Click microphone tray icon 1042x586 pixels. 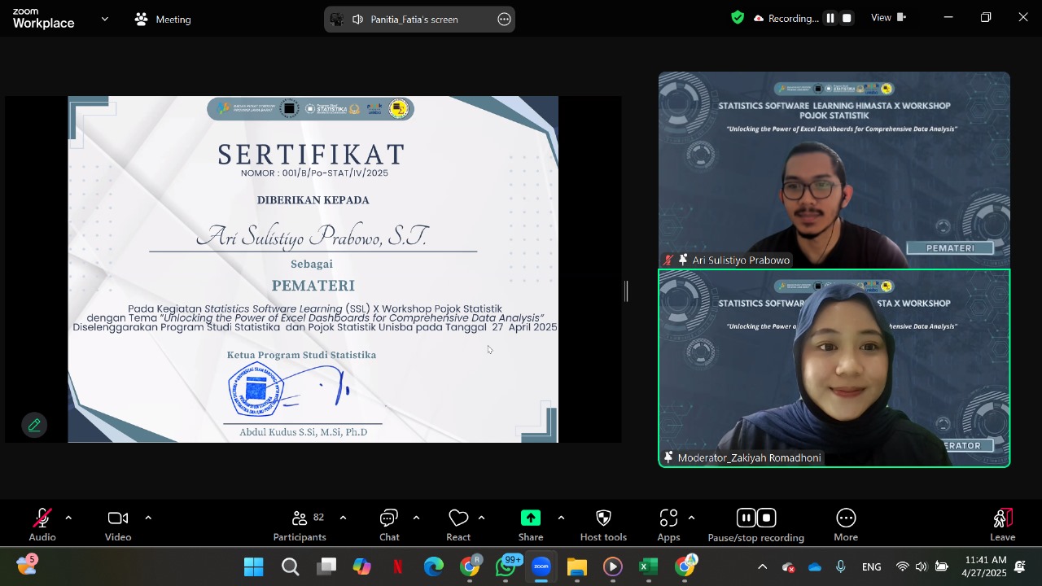click(841, 566)
